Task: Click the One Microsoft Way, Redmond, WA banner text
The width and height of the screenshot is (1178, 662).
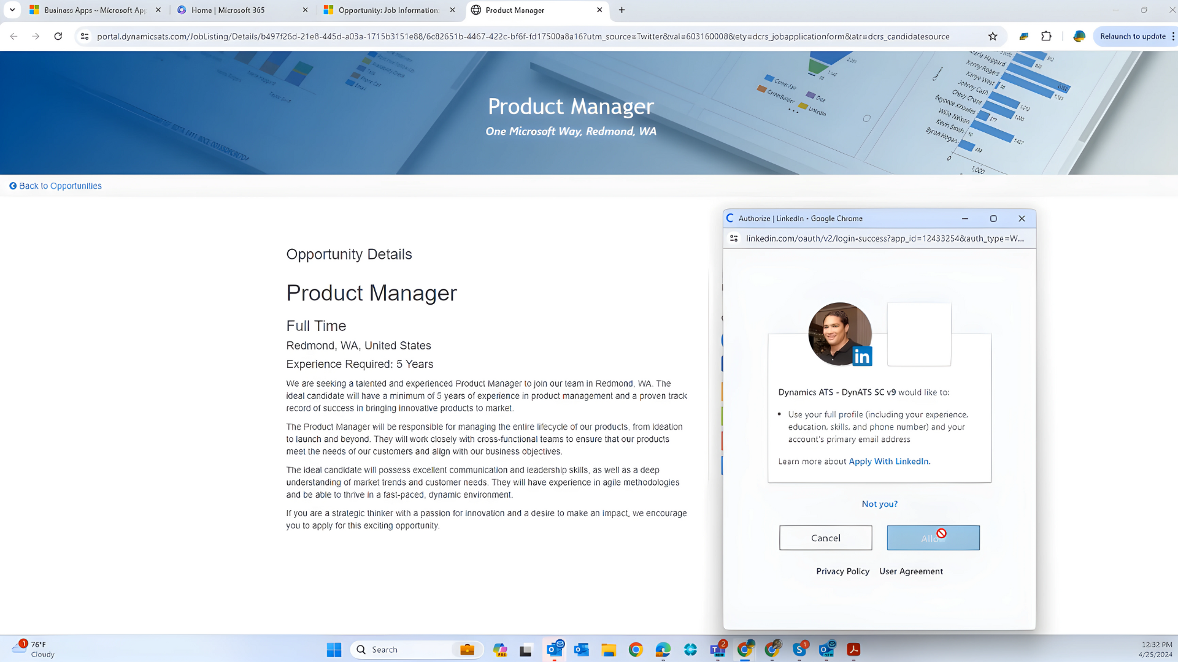Action: 571,131
